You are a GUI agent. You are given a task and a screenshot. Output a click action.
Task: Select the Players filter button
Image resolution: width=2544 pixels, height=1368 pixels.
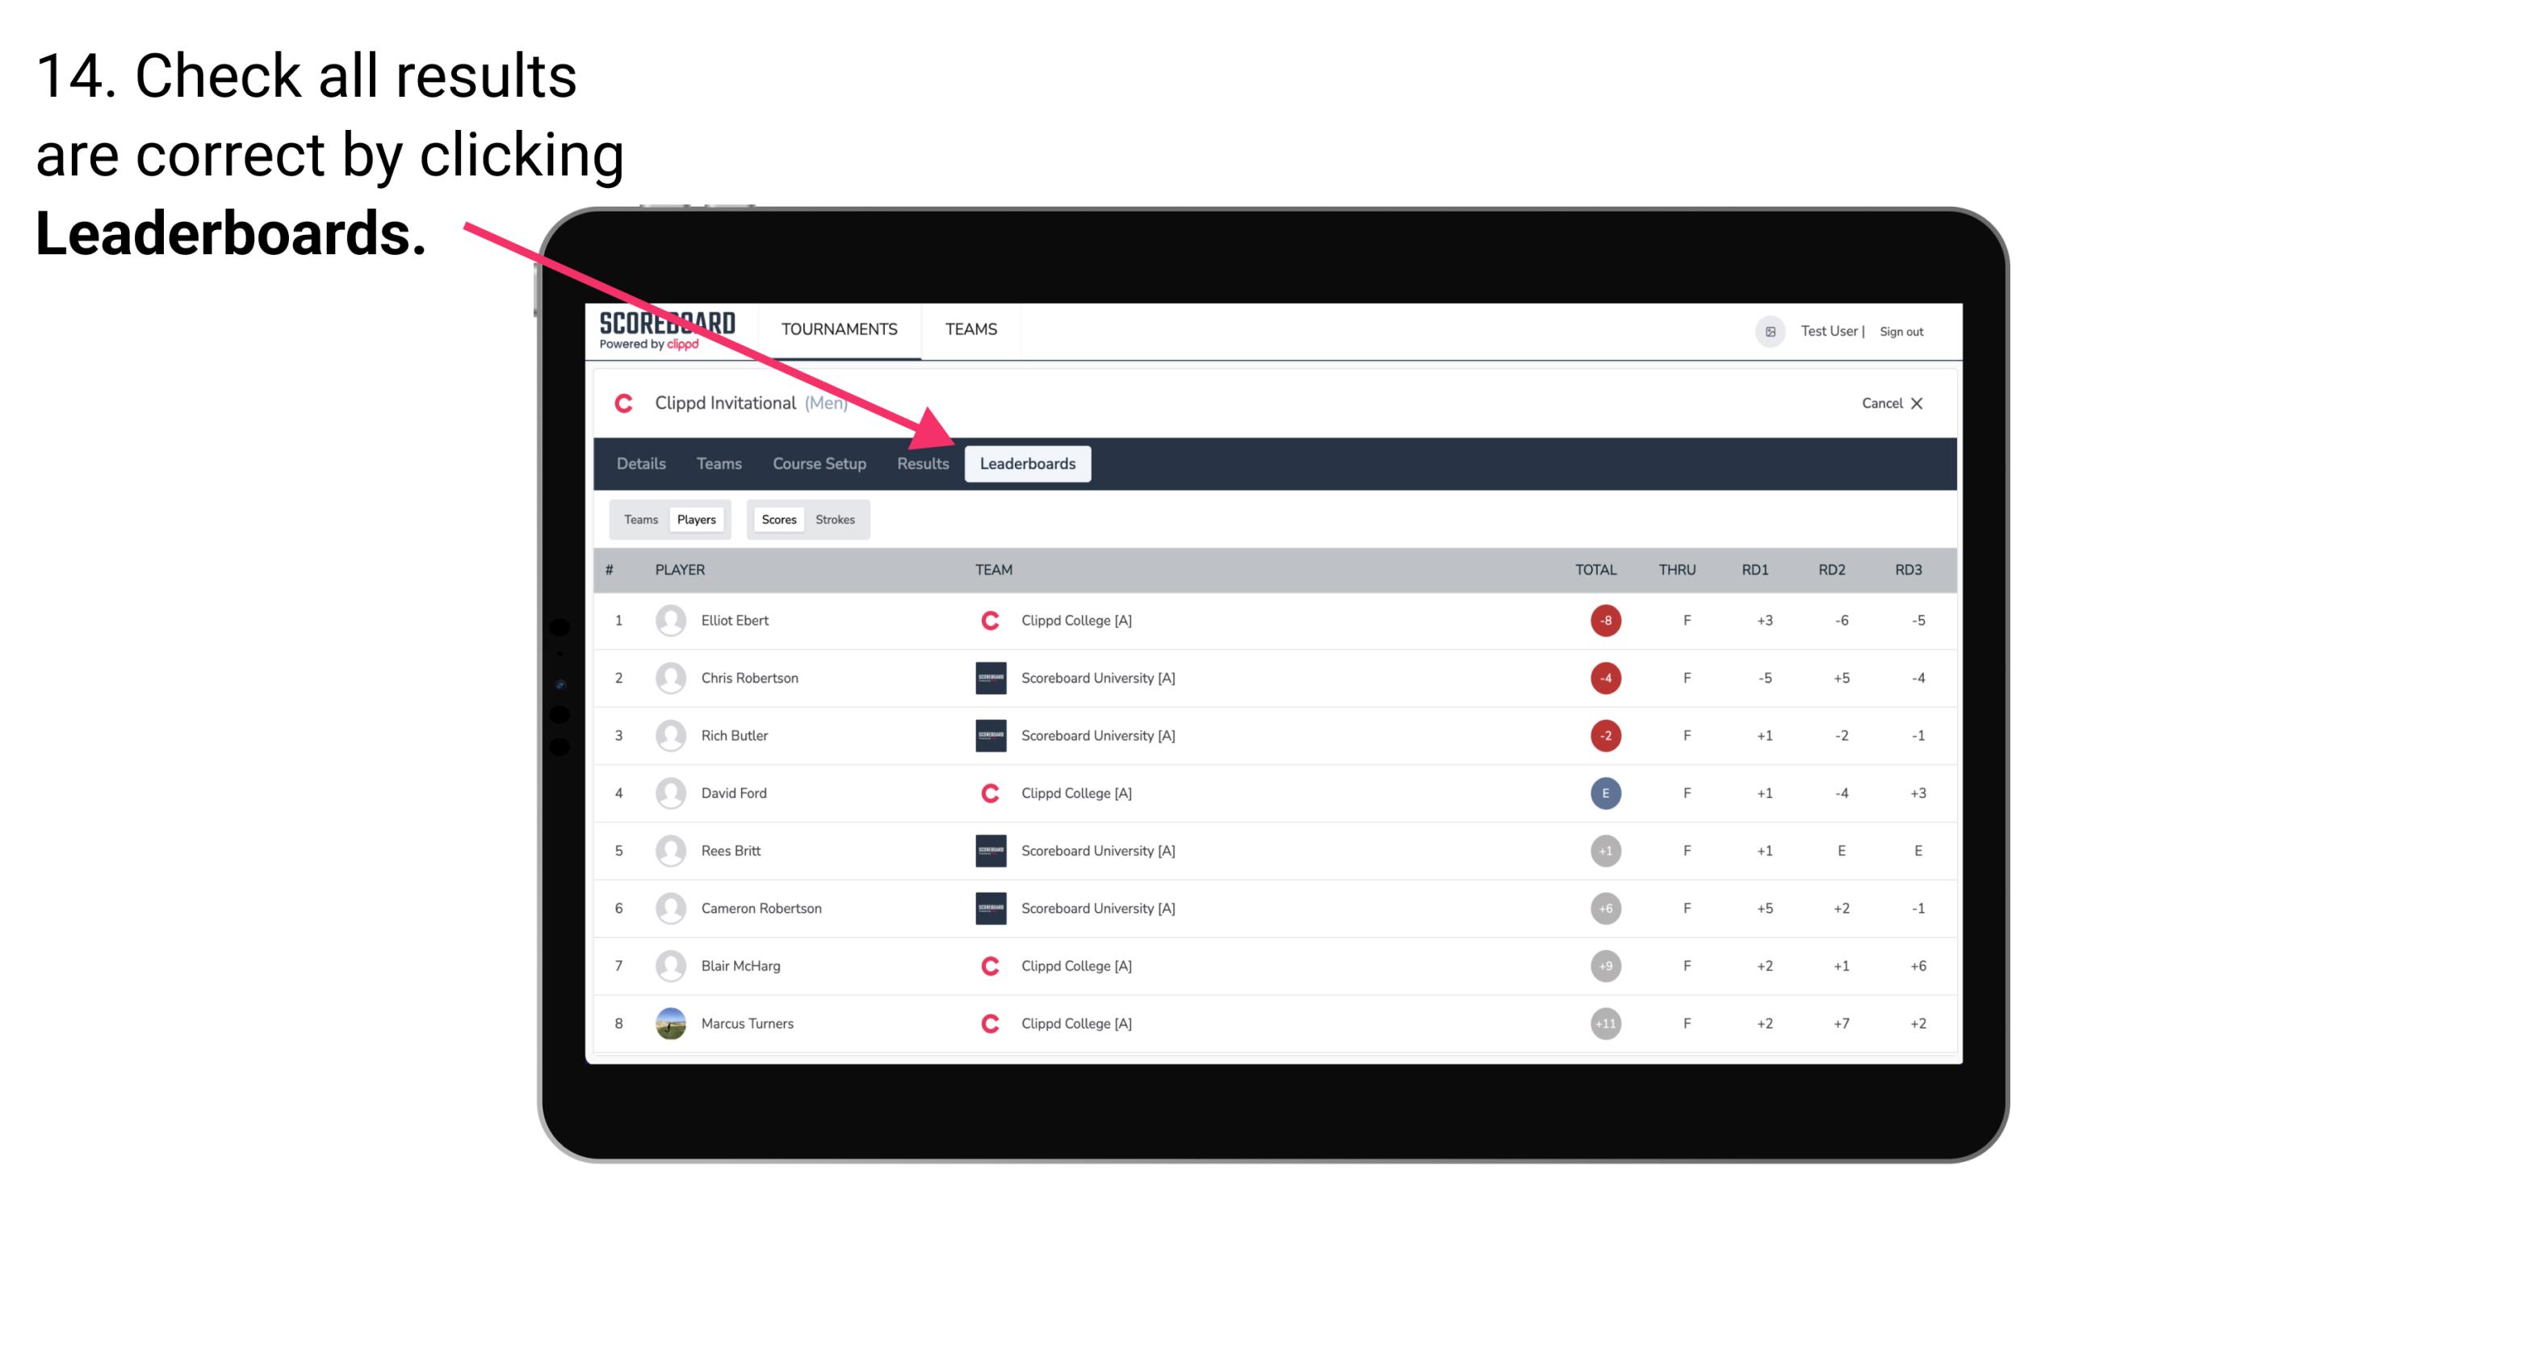point(698,519)
